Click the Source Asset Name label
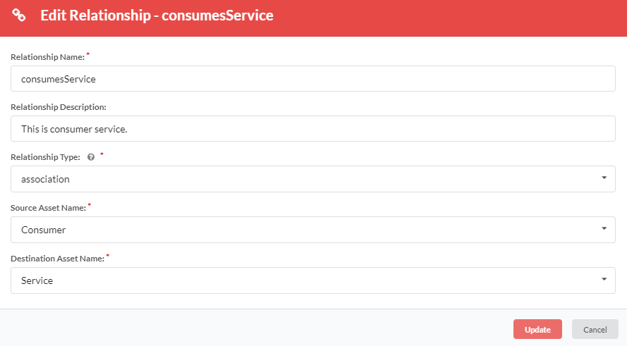This screenshot has width=627, height=346. [x=48, y=208]
